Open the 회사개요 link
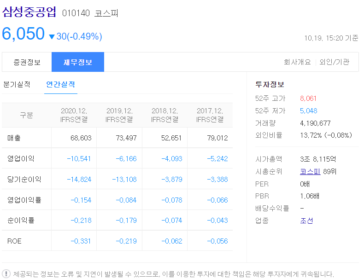 [297, 62]
